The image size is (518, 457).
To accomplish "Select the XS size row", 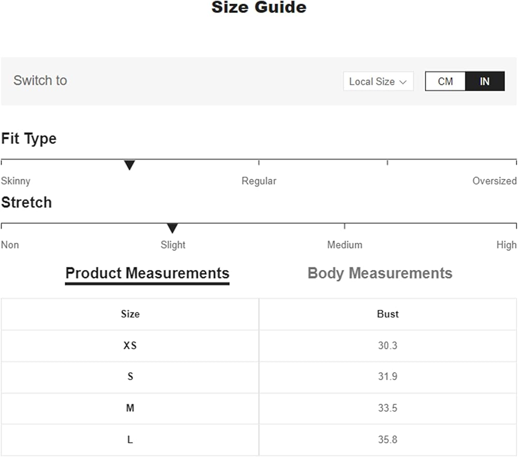I will (x=130, y=346).
